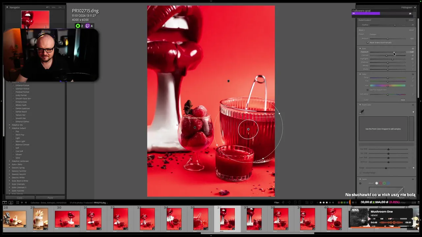Select filmstrip thumbnail number 30
Viewport: 422px width, 237px height.
click(67, 219)
